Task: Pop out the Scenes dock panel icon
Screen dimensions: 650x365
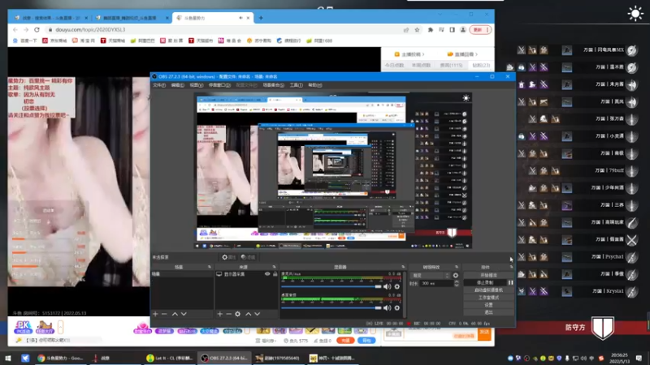Action: coord(210,267)
